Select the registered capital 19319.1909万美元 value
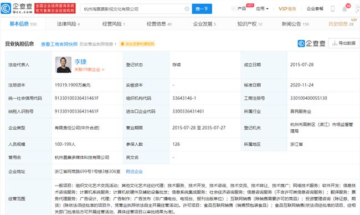 click(73, 85)
